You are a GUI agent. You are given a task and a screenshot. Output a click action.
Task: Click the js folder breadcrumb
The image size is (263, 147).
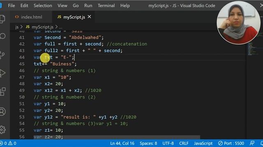click(17, 27)
